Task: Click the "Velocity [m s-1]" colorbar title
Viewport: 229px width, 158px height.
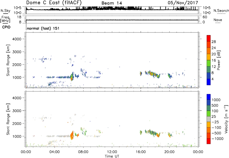Action: coord(226,119)
